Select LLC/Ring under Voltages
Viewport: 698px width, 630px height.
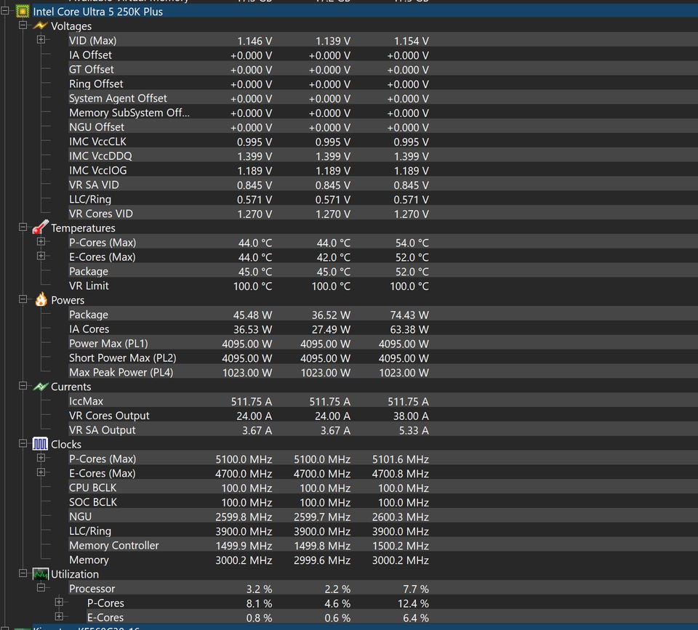[x=383, y=199]
